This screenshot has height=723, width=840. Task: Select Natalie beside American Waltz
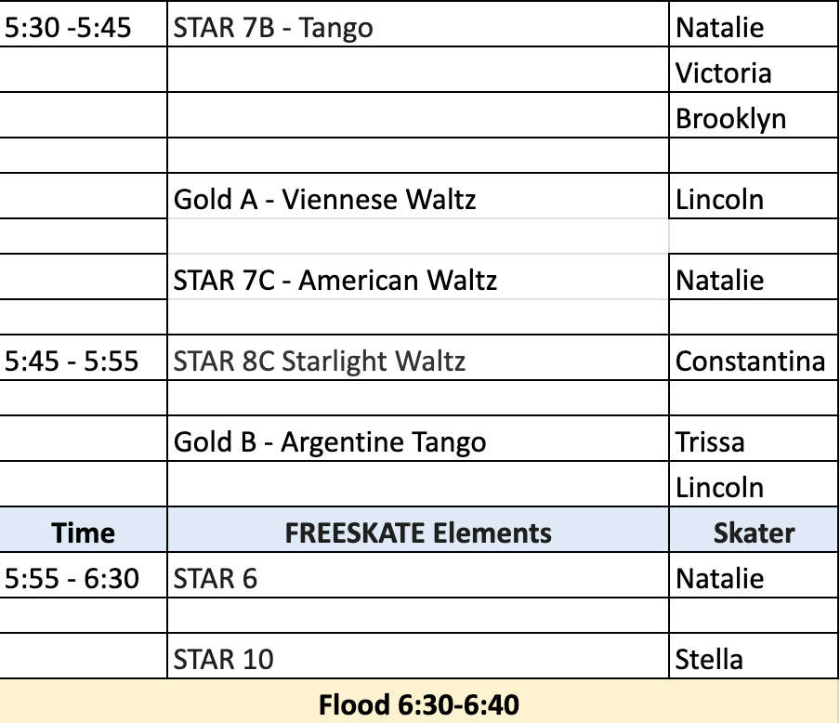coord(754,277)
